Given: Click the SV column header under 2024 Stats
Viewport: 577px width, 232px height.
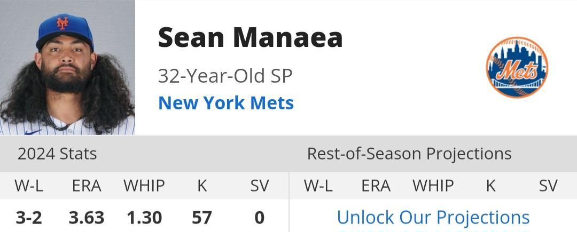Looking at the screenshot, I should click(260, 186).
